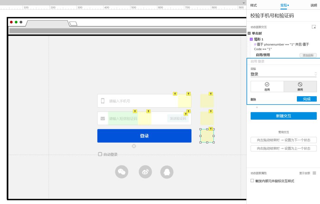Switch to the 样式 tab
The image size is (320, 204).
pyautogui.click(x=253, y=5)
